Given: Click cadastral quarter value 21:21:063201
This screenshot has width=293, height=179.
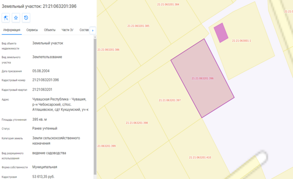Looking at the screenshot, I should (x=42, y=90).
